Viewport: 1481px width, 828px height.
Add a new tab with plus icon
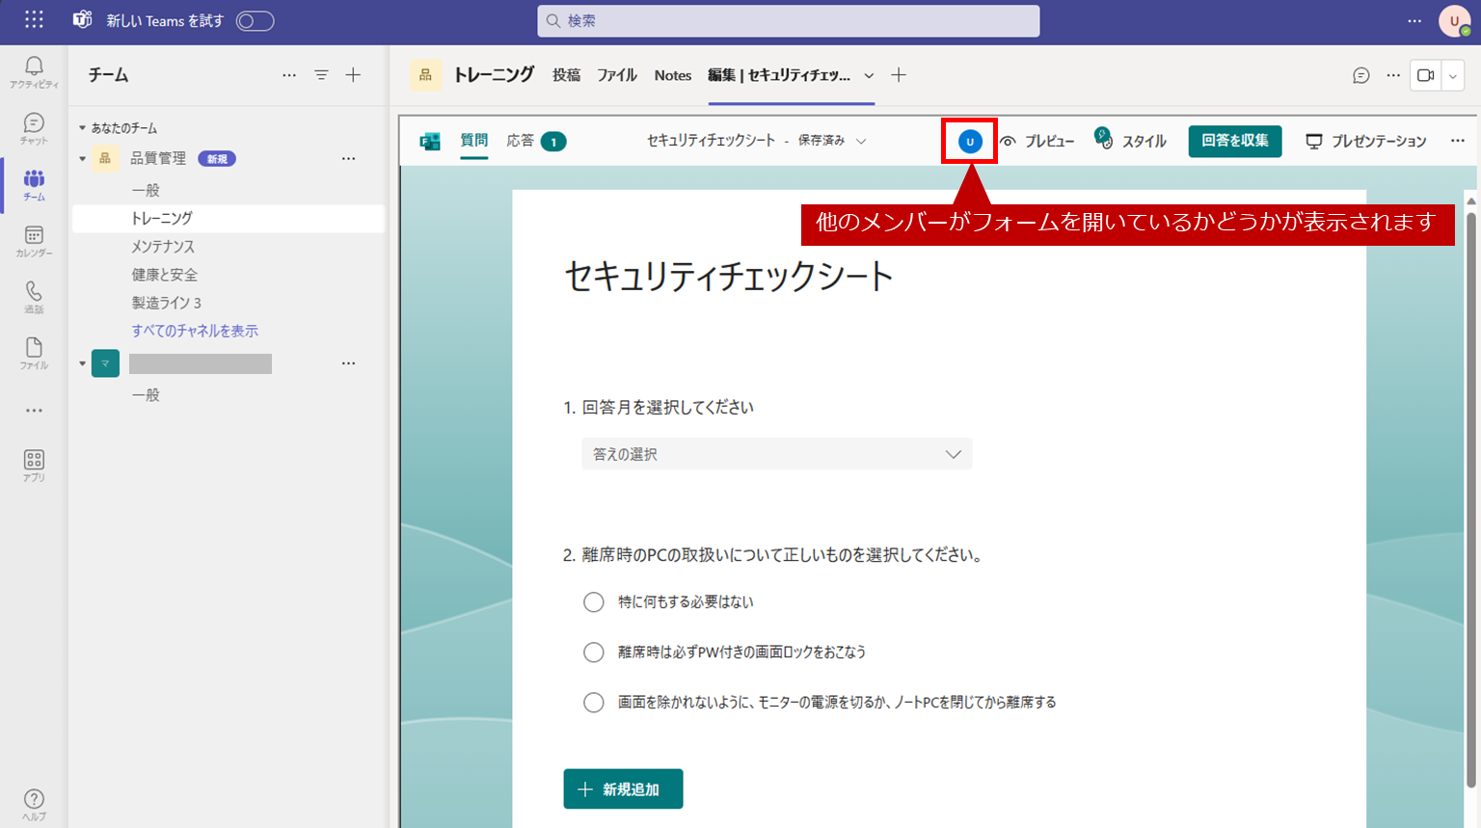point(899,75)
